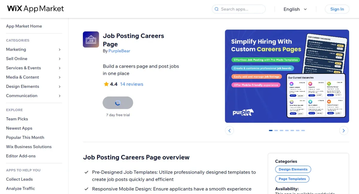The width and height of the screenshot is (359, 194).
Task: Click the Design Elements category tag
Action: (x=293, y=169)
